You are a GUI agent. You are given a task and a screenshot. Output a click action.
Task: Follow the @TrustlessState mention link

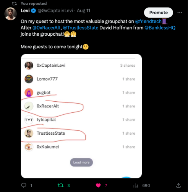click(x=81, y=28)
